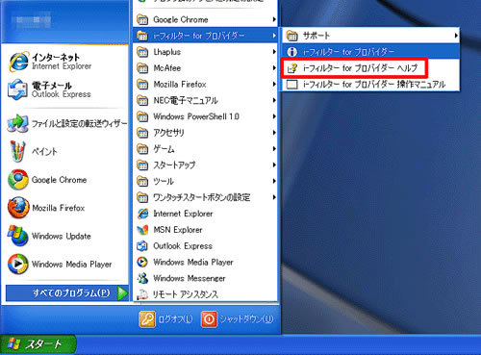Screen dimensions: 481x355
Task: Expand the Lhaplus submenu arrow
Action: click(x=274, y=52)
